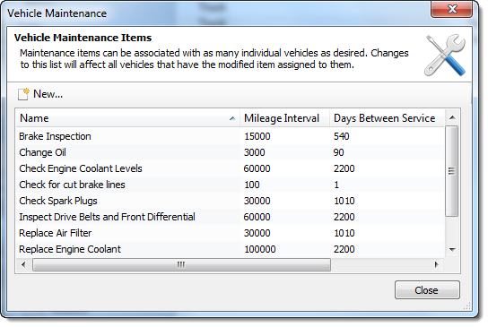This screenshot has width=488, height=327.
Task: Select the Replace Engine Coolant row
Action: pyautogui.click(x=230, y=249)
